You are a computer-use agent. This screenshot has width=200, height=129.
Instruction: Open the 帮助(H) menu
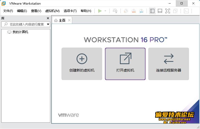(x=86, y=11)
